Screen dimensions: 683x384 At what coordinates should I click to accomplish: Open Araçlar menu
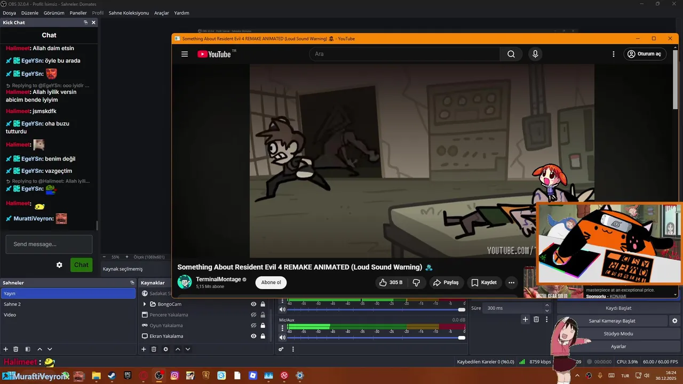[162, 13]
